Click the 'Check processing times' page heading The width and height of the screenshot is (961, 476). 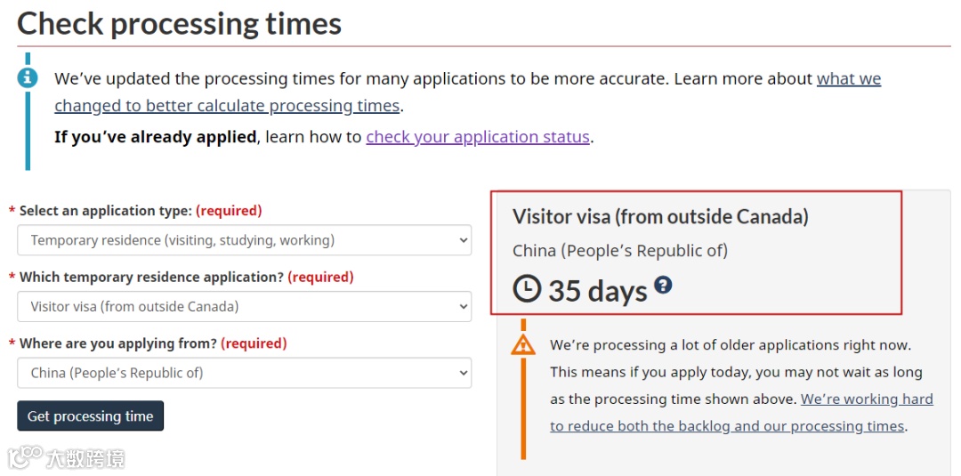pyautogui.click(x=179, y=23)
